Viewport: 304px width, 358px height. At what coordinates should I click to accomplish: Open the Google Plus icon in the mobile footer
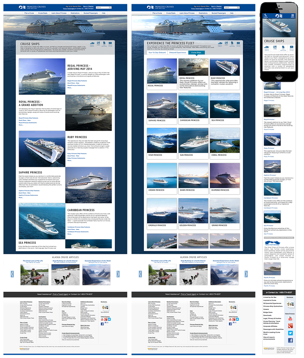pyautogui.click(x=290, y=326)
